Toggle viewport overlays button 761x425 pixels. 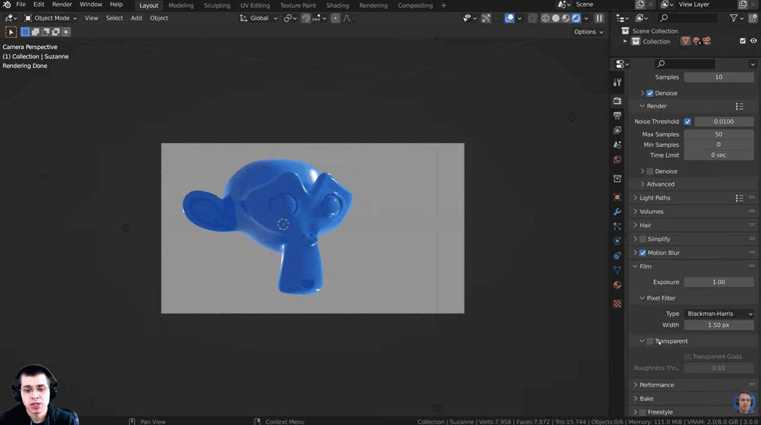point(509,18)
